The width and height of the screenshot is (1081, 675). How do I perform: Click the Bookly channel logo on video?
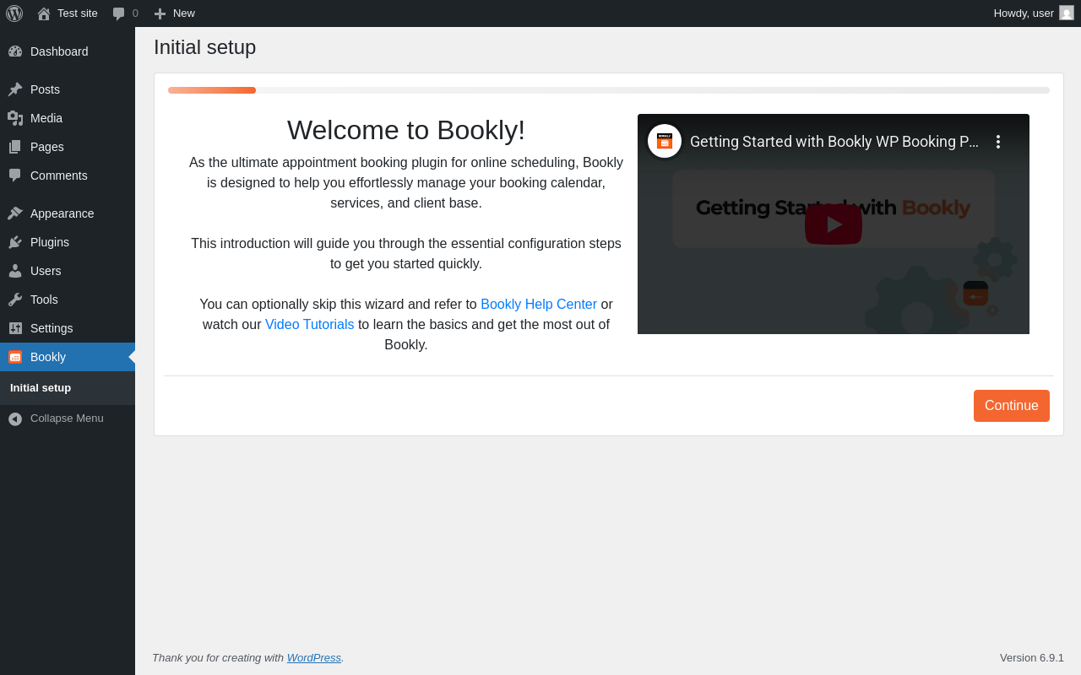point(665,141)
